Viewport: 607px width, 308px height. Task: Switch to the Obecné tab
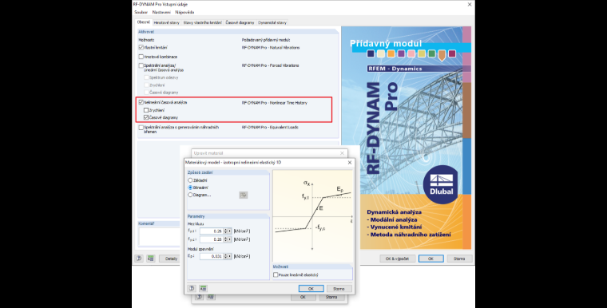(x=143, y=22)
